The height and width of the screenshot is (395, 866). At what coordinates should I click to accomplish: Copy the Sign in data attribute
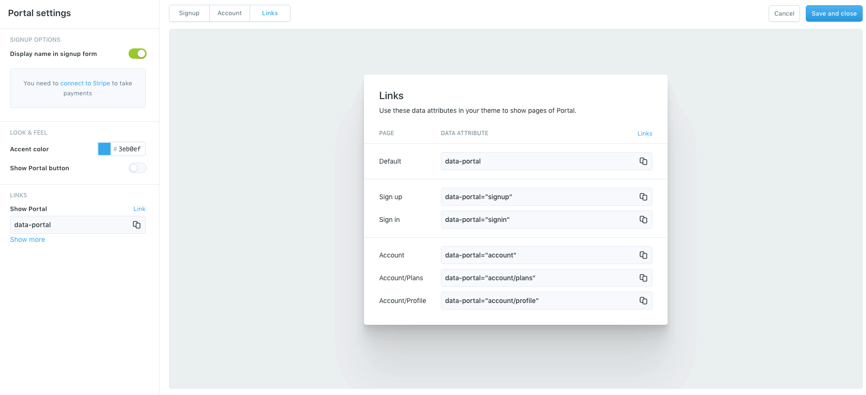point(643,220)
